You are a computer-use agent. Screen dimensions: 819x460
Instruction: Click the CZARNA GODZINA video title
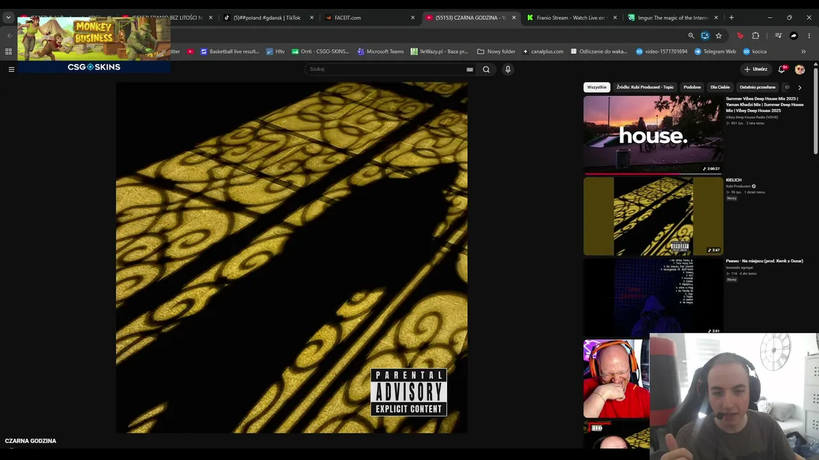(x=31, y=441)
